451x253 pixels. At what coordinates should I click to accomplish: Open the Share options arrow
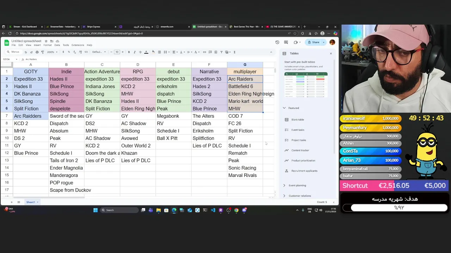323,42
